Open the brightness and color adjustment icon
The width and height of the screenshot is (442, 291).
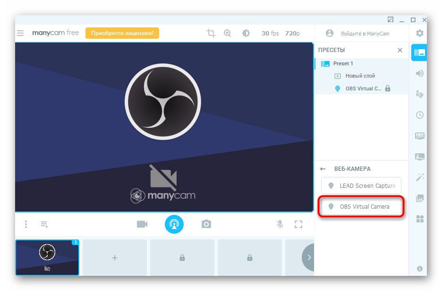[246, 33]
